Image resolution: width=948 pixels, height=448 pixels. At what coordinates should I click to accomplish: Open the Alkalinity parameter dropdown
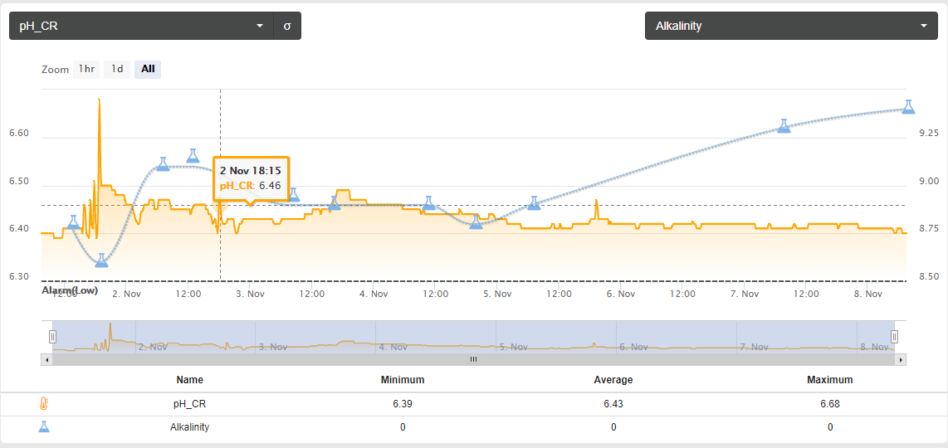coord(791,26)
